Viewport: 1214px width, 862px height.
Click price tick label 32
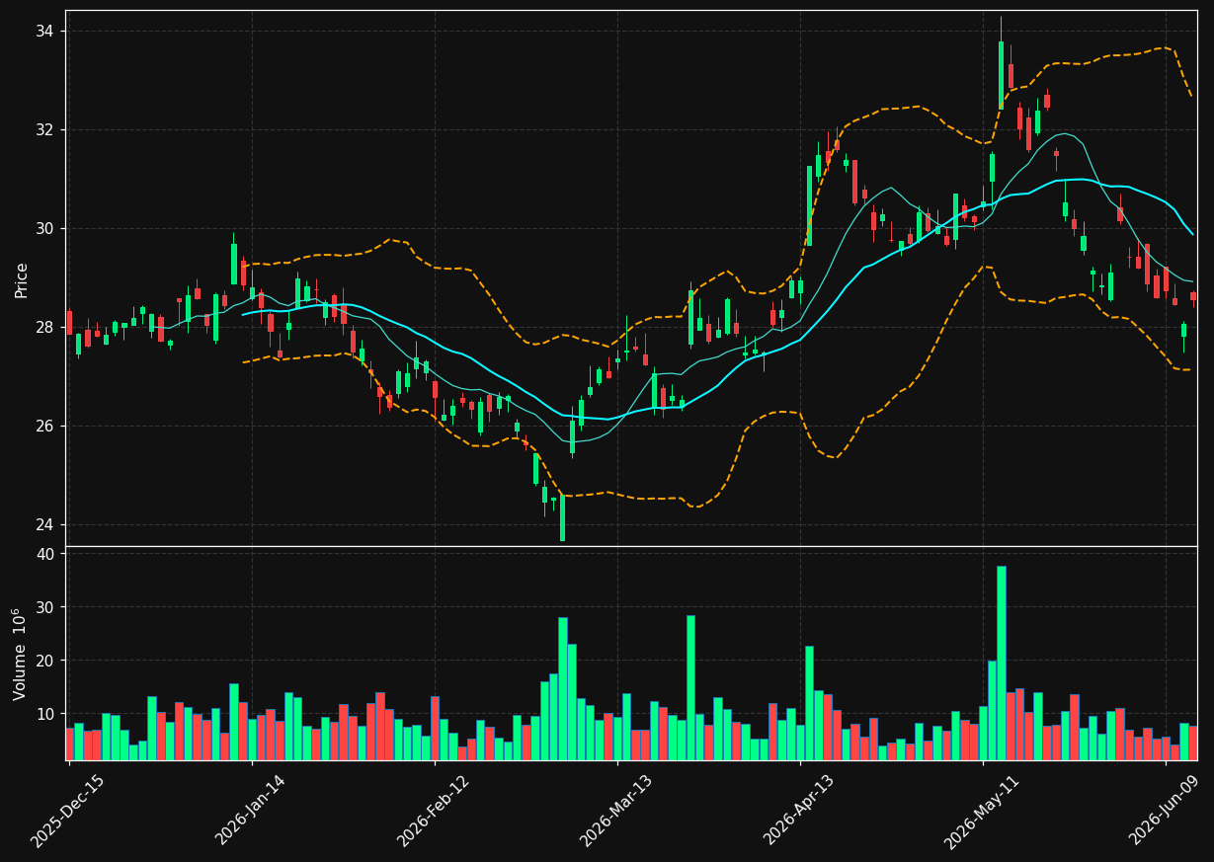(x=46, y=130)
